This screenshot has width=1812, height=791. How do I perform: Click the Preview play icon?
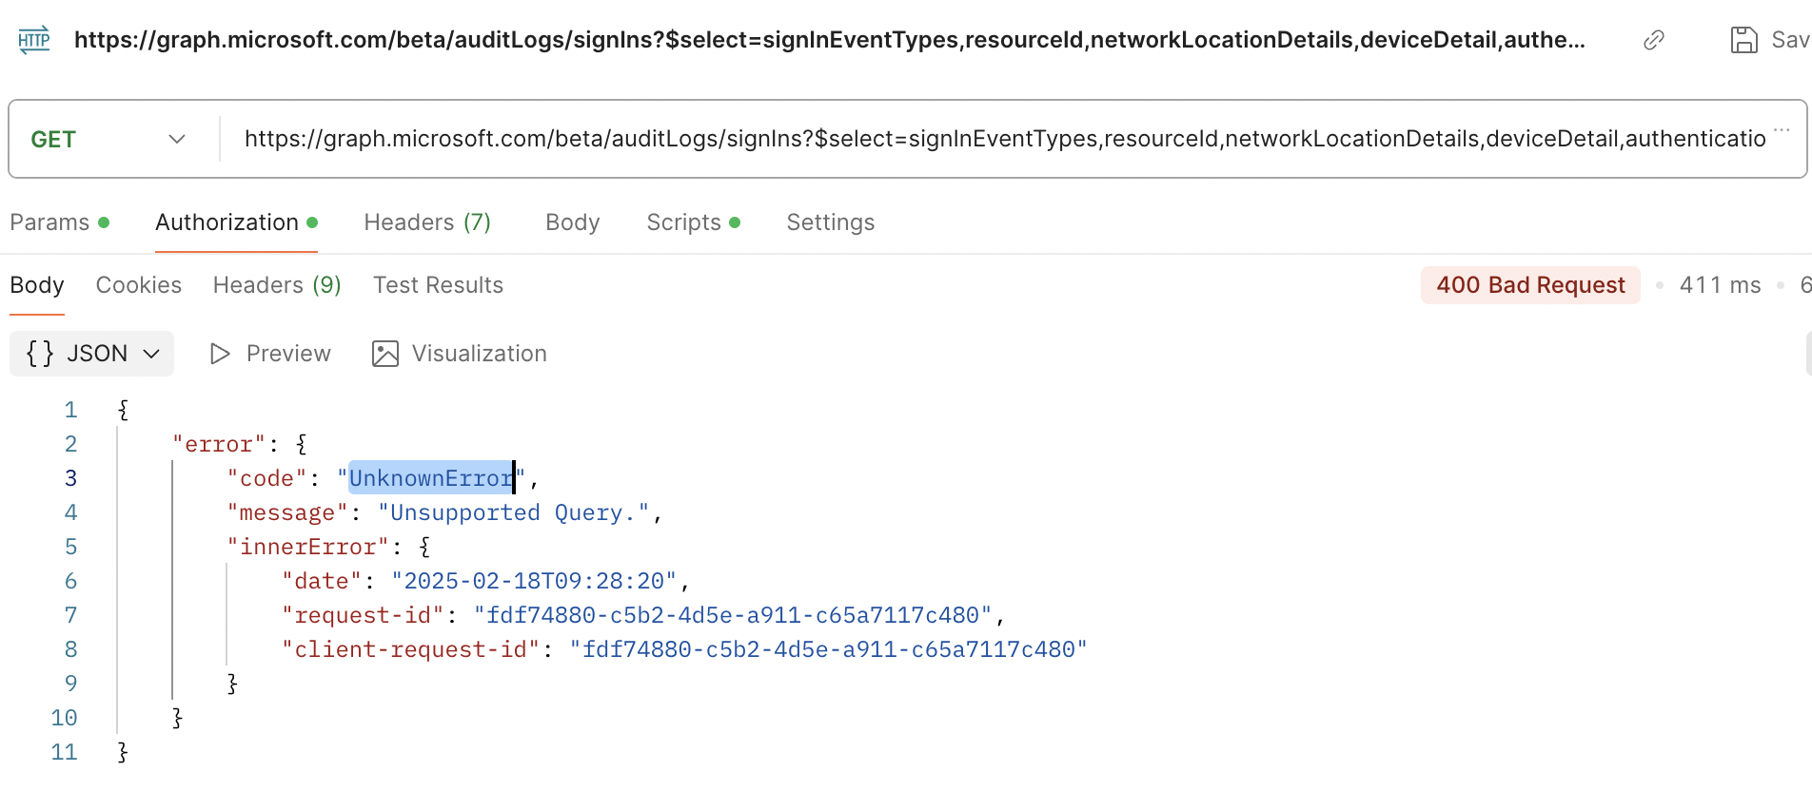click(x=220, y=354)
